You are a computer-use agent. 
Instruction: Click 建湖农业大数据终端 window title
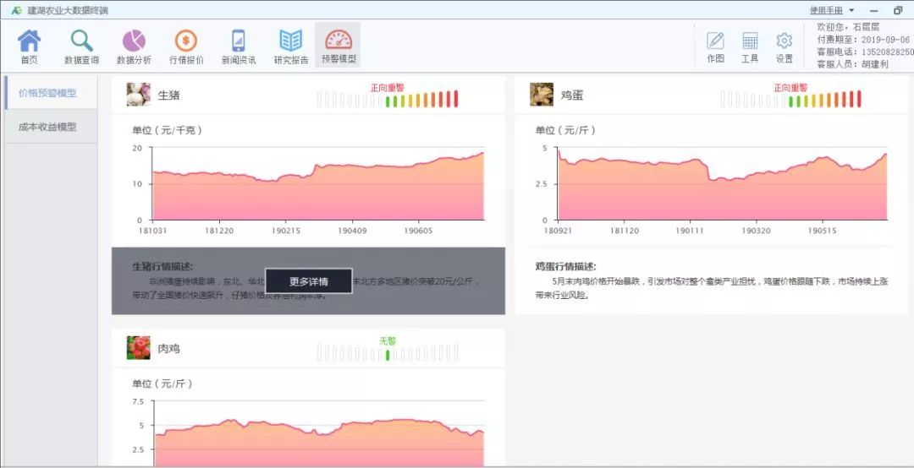pyautogui.click(x=68, y=10)
